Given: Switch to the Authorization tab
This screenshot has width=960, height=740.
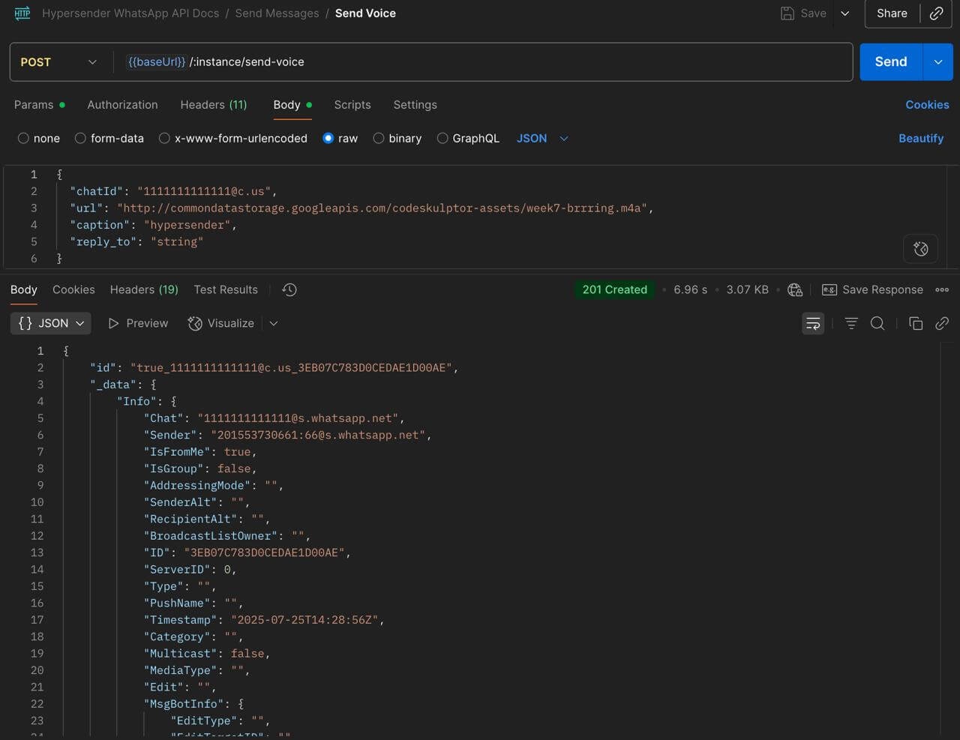Looking at the screenshot, I should coord(122,105).
